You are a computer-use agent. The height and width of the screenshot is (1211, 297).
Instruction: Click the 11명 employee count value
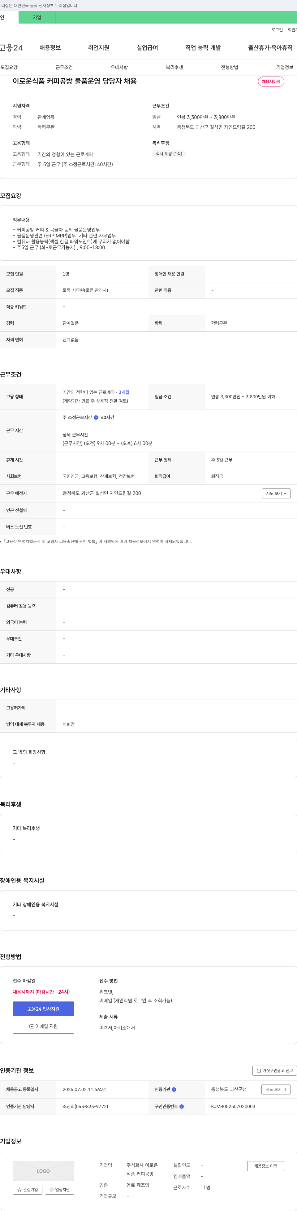(205, 1187)
